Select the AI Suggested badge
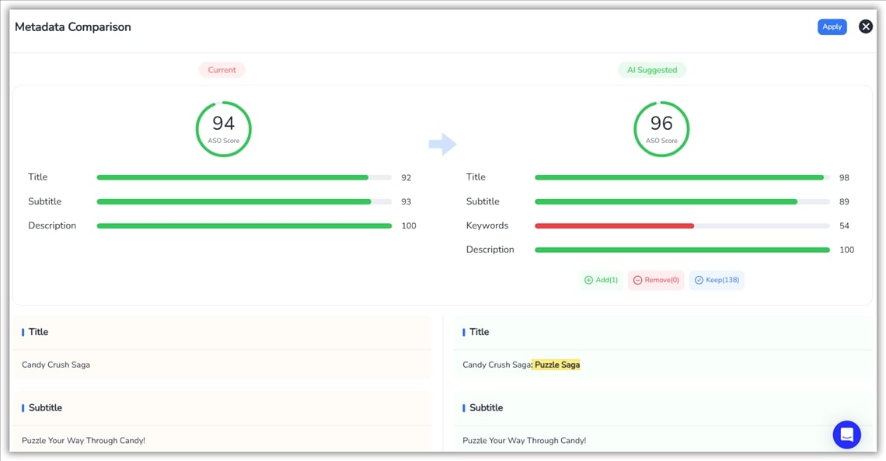The width and height of the screenshot is (886, 461). point(651,70)
